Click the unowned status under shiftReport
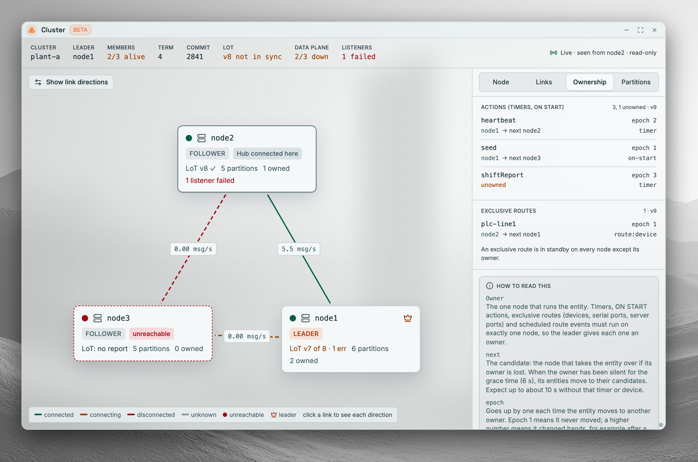This screenshot has width=698, height=462. pos(493,185)
